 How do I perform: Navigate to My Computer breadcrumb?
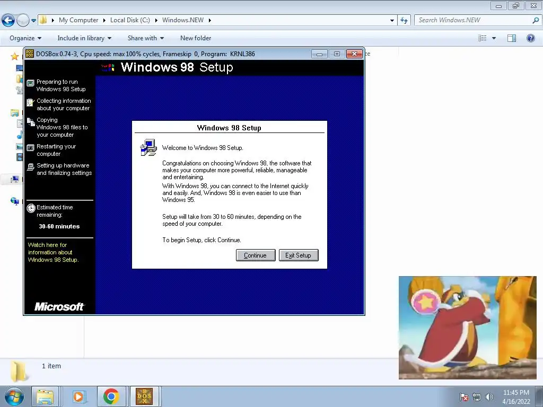(x=78, y=20)
